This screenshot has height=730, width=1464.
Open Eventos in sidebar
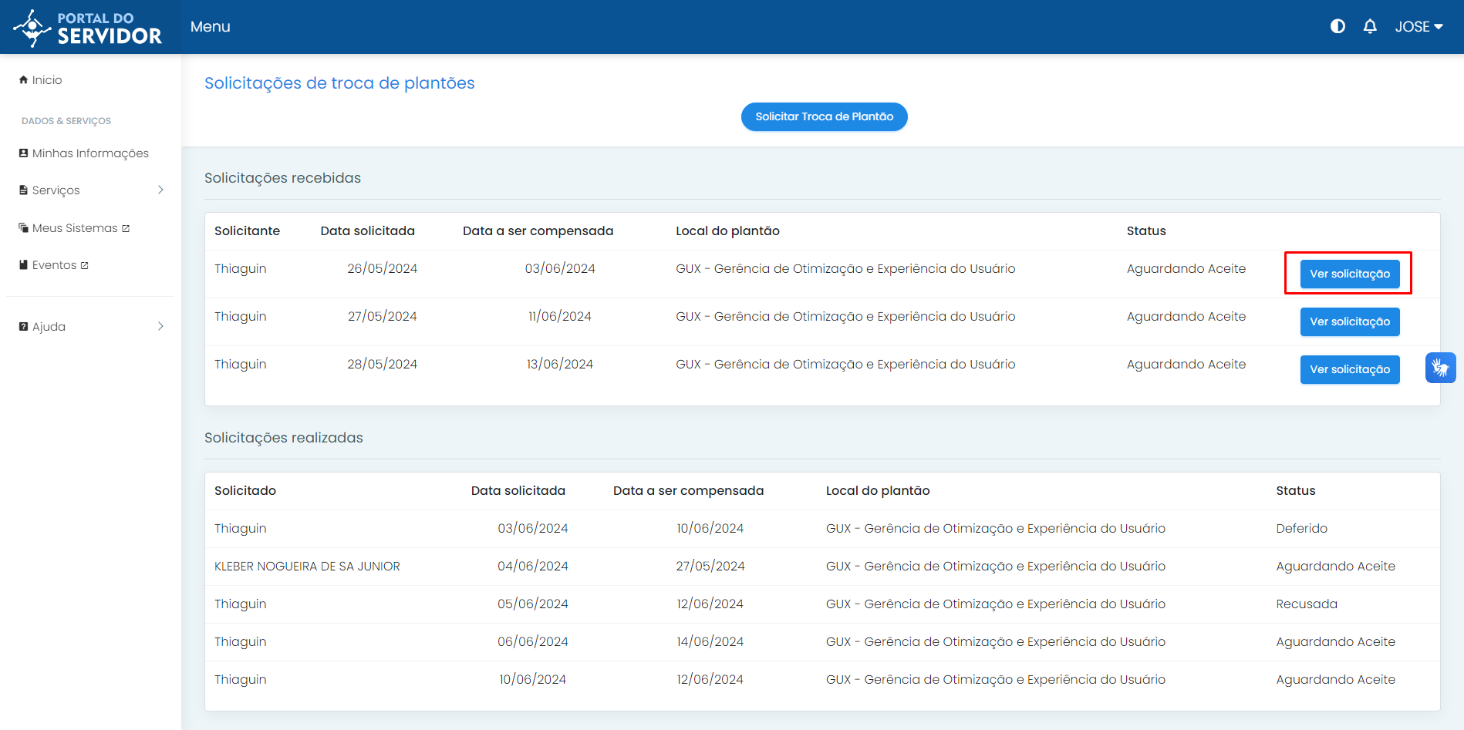click(x=54, y=265)
